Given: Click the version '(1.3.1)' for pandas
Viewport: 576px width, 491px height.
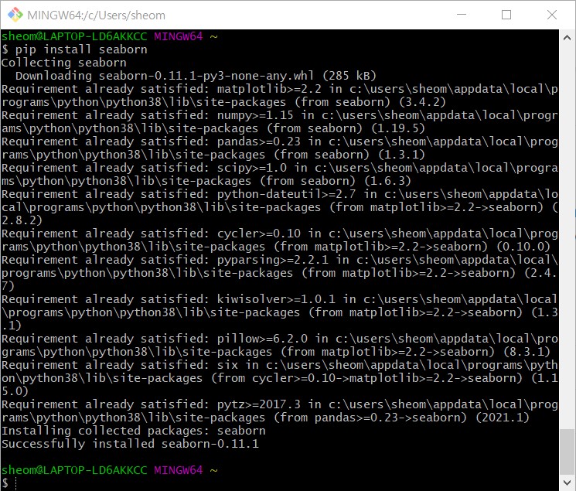Looking at the screenshot, I should [401, 155].
